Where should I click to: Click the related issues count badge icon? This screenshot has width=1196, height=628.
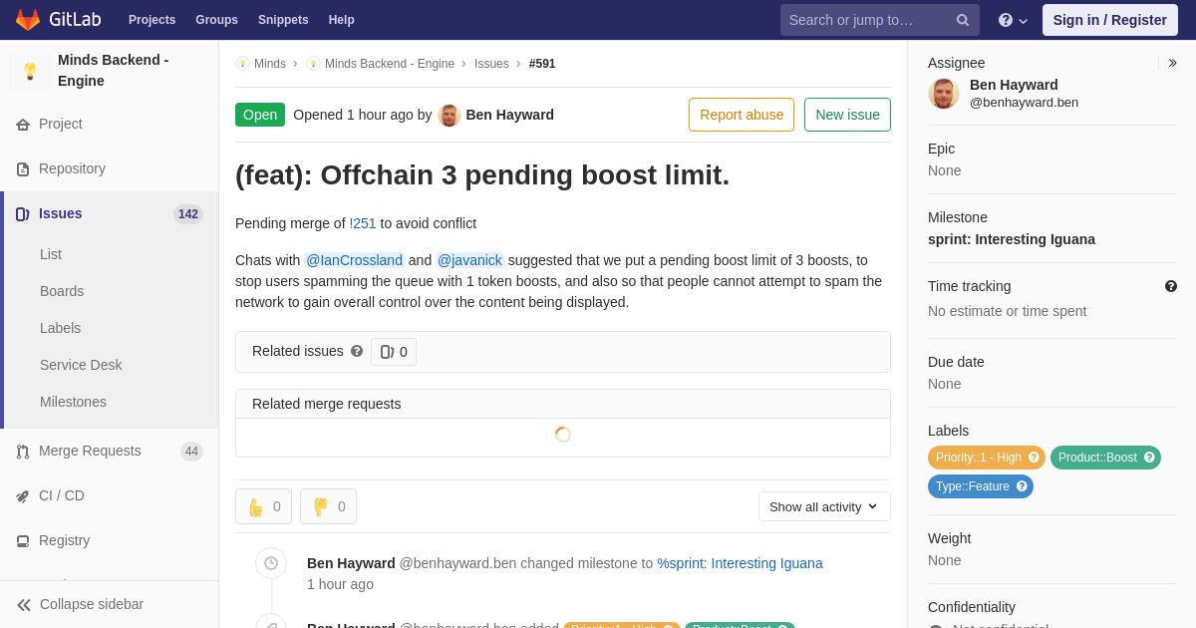387,352
